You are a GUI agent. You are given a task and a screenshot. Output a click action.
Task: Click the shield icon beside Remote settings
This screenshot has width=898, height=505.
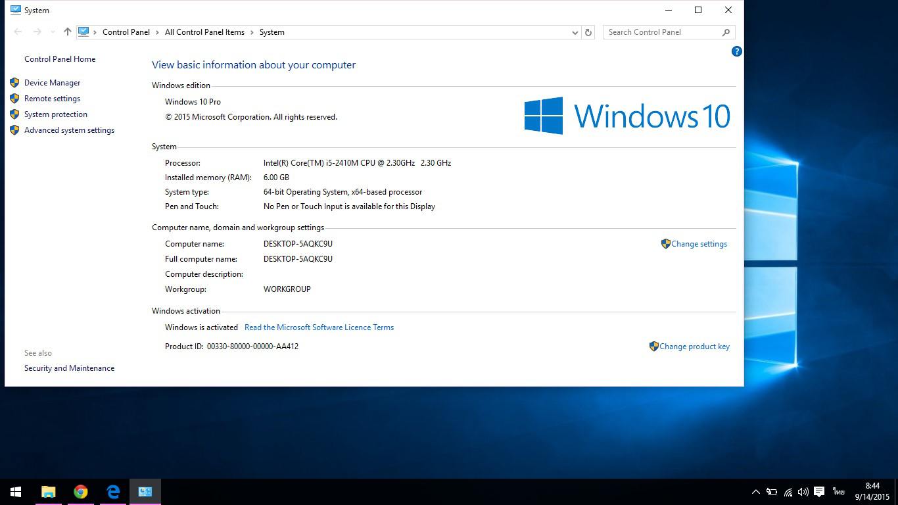14,99
